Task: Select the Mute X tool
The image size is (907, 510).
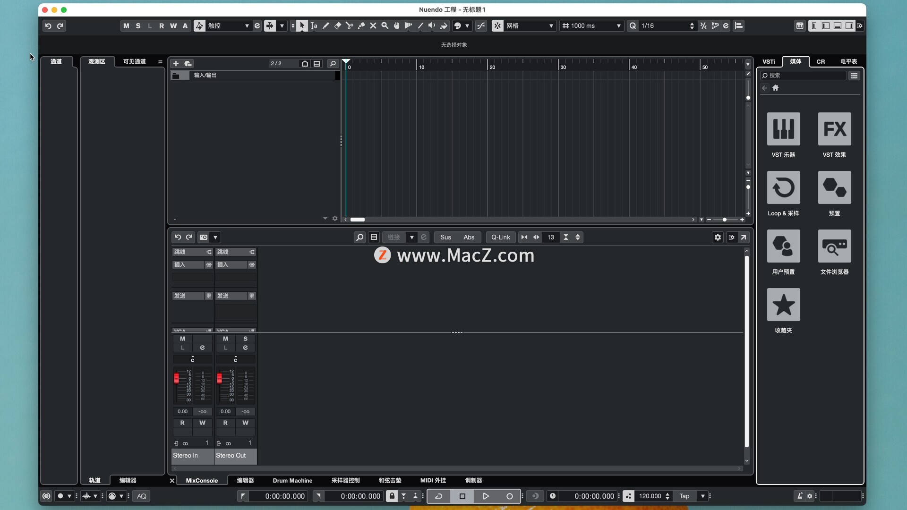Action: tap(373, 26)
